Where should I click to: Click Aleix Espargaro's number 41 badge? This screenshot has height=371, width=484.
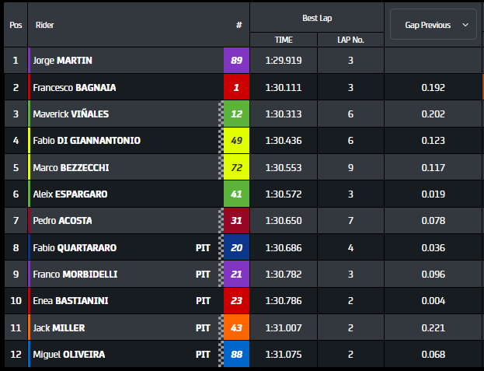236,194
